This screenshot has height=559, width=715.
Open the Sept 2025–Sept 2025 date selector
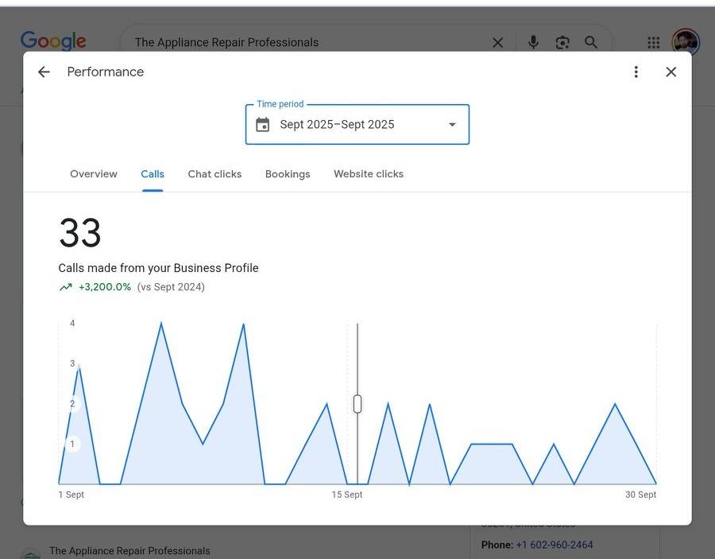click(x=338, y=125)
